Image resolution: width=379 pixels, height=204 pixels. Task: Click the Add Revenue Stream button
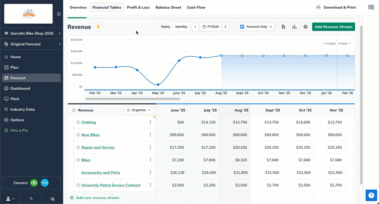point(333,27)
